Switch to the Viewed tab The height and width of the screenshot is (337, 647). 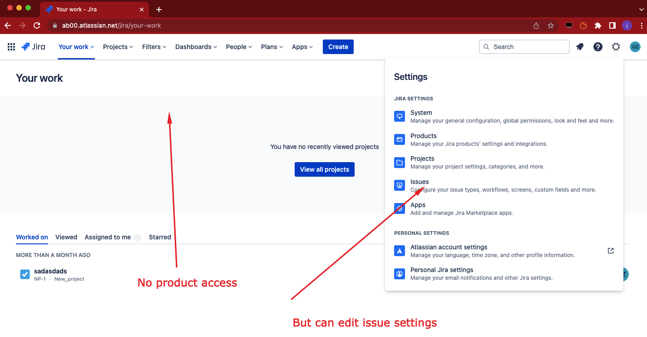tap(66, 237)
